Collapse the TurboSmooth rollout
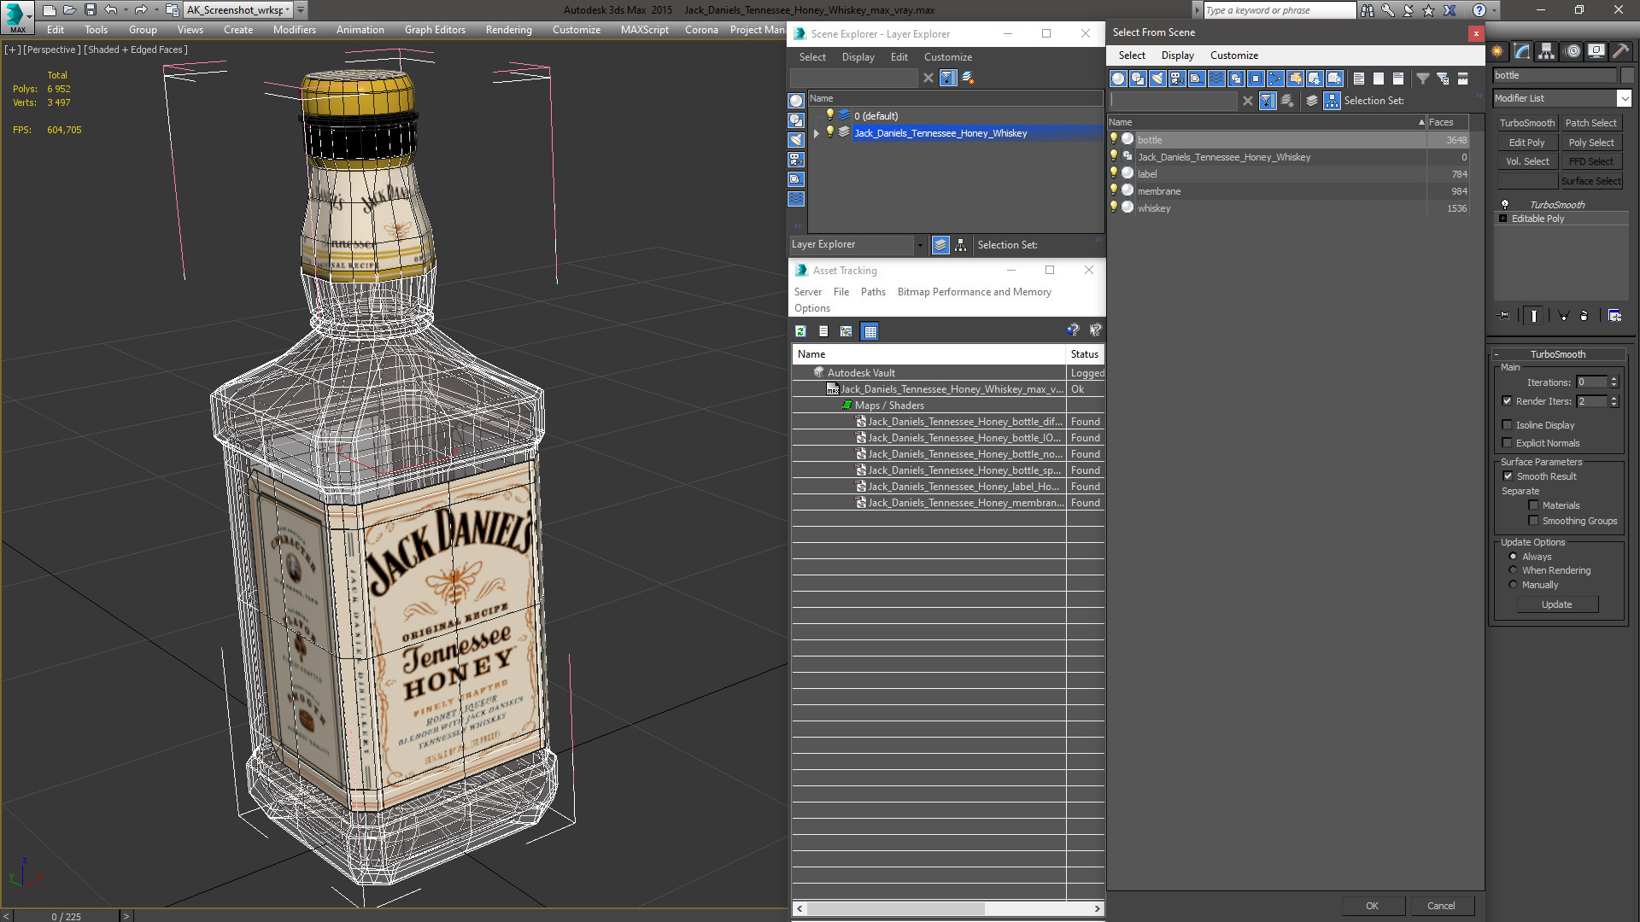Screen dimensions: 1640x922 pos(1496,354)
